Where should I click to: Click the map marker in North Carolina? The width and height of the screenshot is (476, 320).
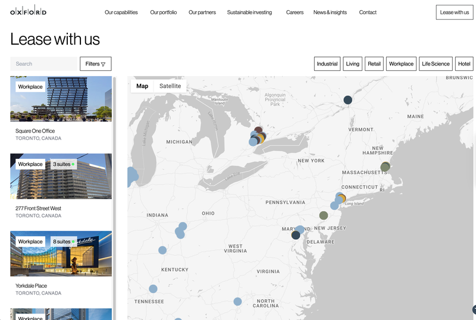click(x=237, y=302)
